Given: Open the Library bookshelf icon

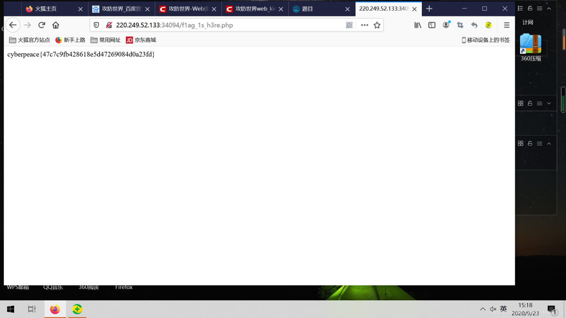Looking at the screenshot, I should point(418,25).
